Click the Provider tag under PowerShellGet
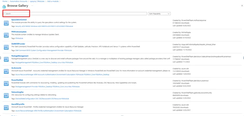244x116 pixels. [x=35, y=87]
